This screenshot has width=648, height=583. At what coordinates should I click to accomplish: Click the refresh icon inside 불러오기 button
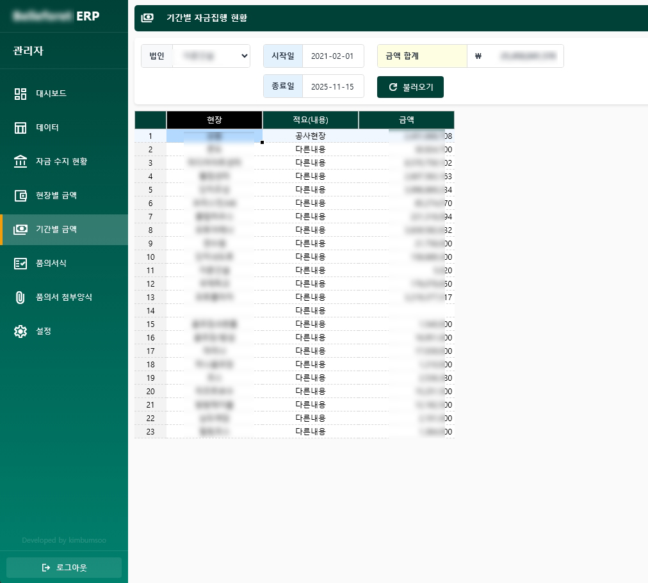tap(393, 87)
